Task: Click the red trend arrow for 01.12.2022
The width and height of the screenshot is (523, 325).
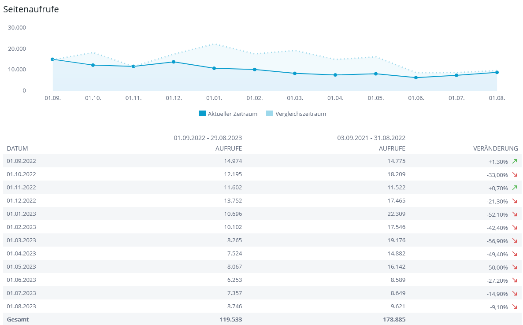Action: tap(514, 201)
